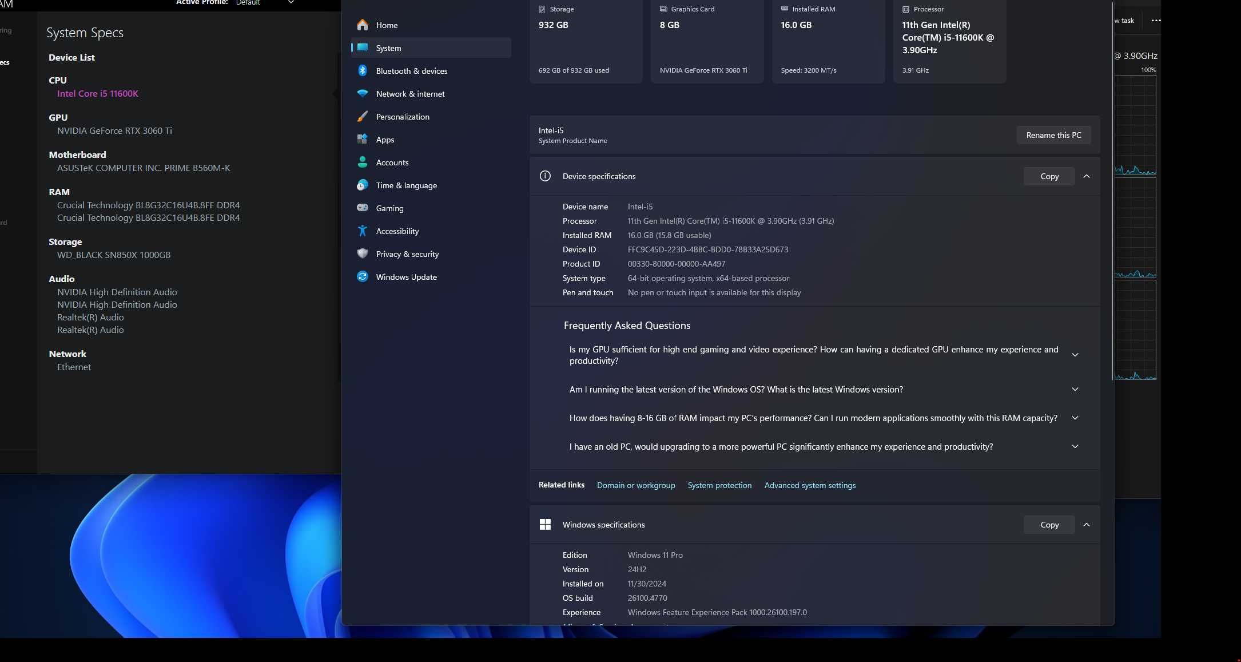Collapse the Windows specifications section

1087,525
